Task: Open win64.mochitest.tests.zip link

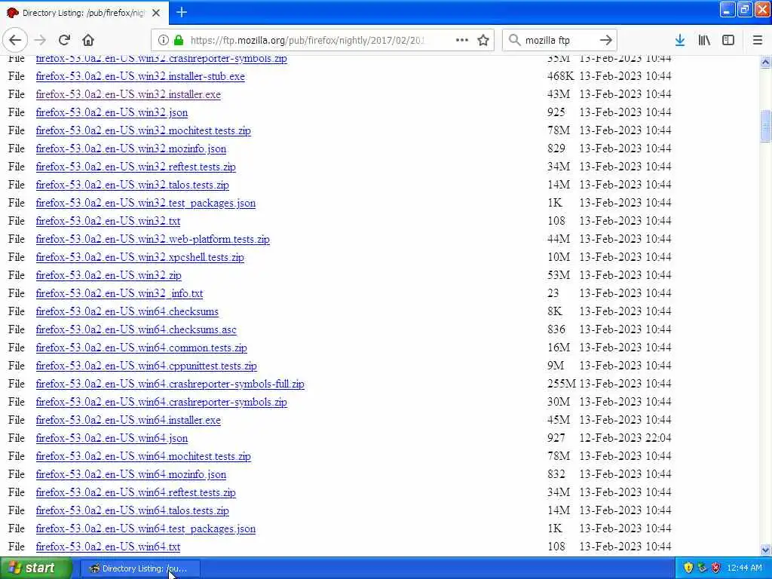Action: pyautogui.click(x=143, y=456)
